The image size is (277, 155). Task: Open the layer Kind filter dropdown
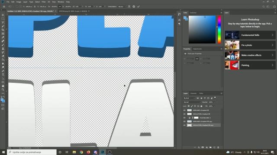pyautogui.click(x=189, y=98)
